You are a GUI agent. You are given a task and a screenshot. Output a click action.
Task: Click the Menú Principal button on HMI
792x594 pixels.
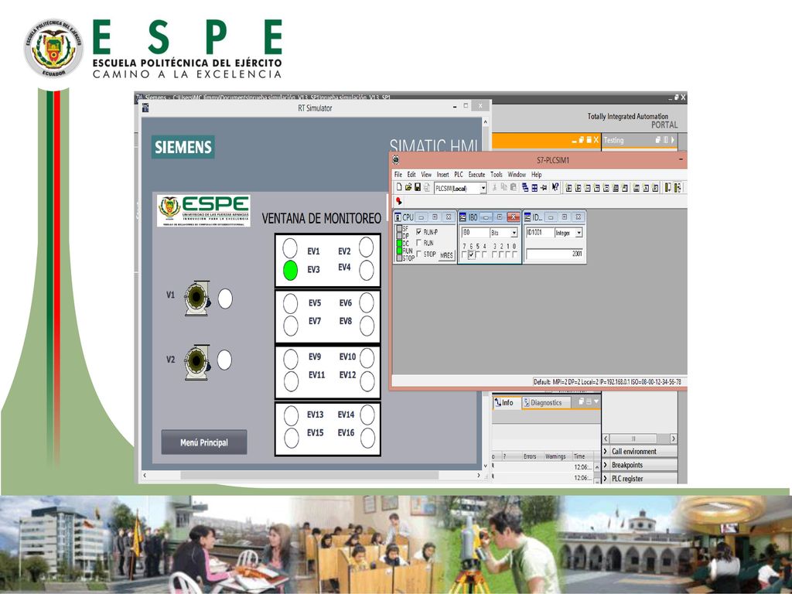(204, 442)
